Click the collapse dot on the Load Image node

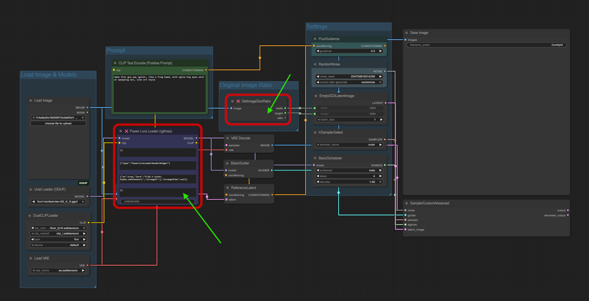click(x=30, y=100)
